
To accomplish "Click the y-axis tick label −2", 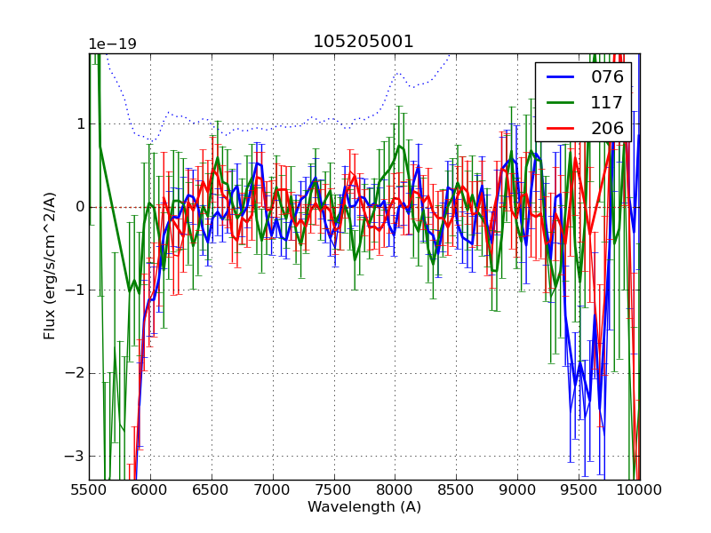I will tap(75, 373).
